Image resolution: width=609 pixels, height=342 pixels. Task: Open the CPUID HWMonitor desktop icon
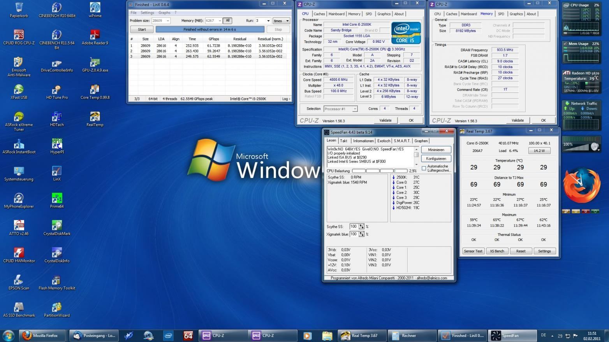pyautogui.click(x=19, y=256)
